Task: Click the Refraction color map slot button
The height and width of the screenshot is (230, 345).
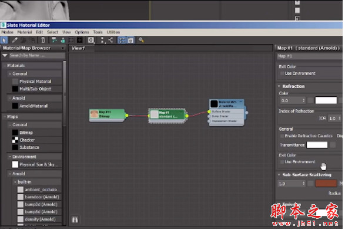Action: tap(310, 100)
